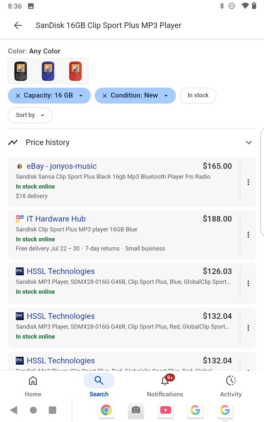Screen dimensions: 264x422
Task: Open the eBay - jonyos-music seller link
Action: pos(62,166)
